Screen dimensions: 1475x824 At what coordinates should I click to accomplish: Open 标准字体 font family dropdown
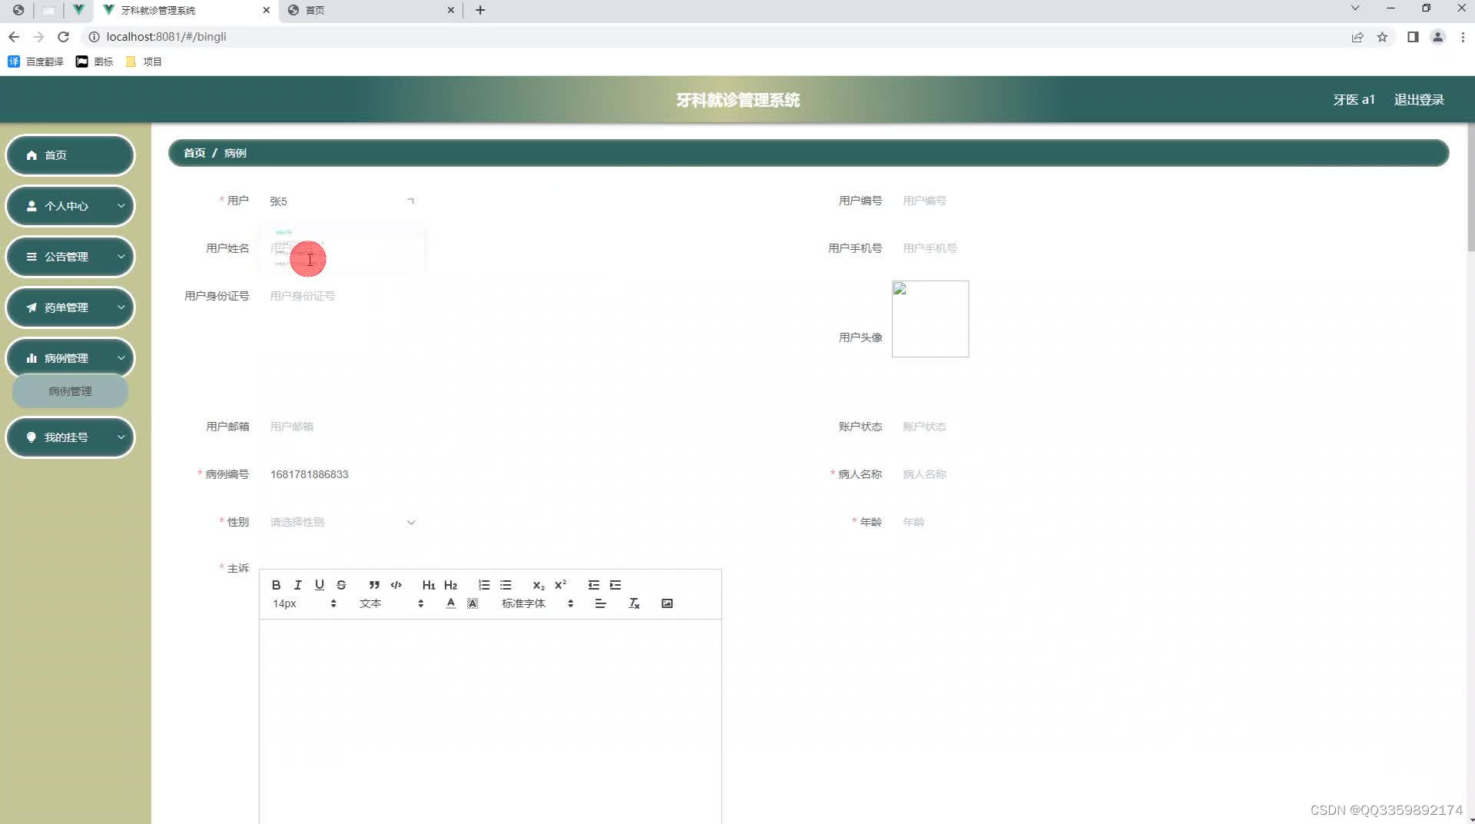pos(538,603)
